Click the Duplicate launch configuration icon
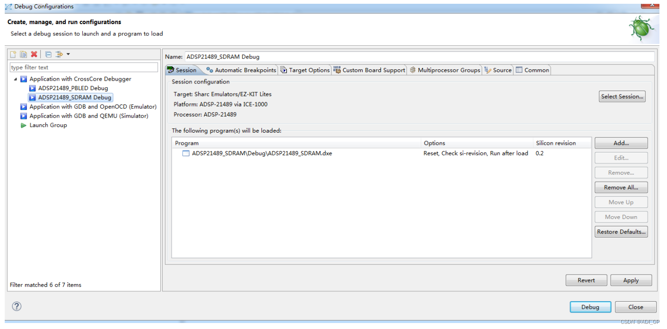The width and height of the screenshot is (667, 329). coord(23,54)
